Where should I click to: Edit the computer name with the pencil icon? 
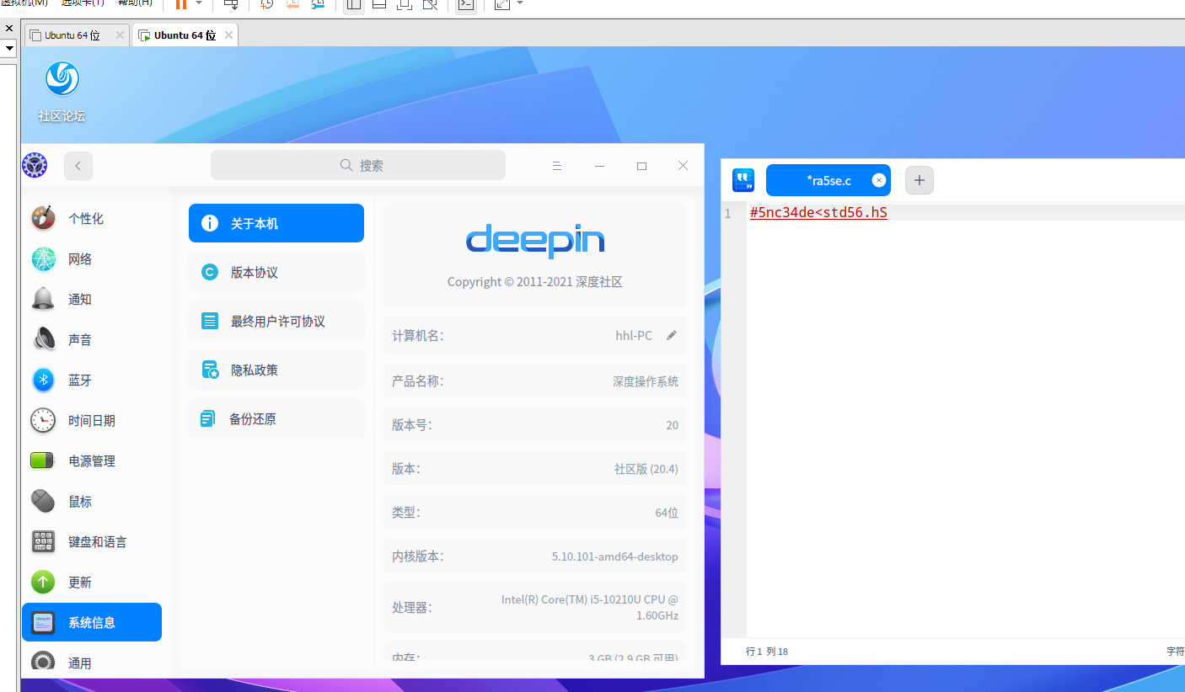point(672,335)
